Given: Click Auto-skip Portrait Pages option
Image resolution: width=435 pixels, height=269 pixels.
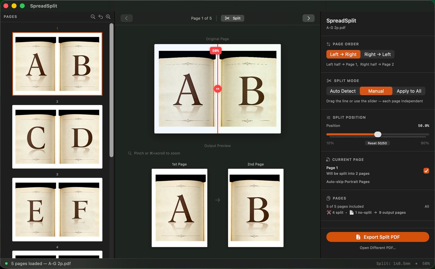Looking at the screenshot, I should click(x=348, y=182).
